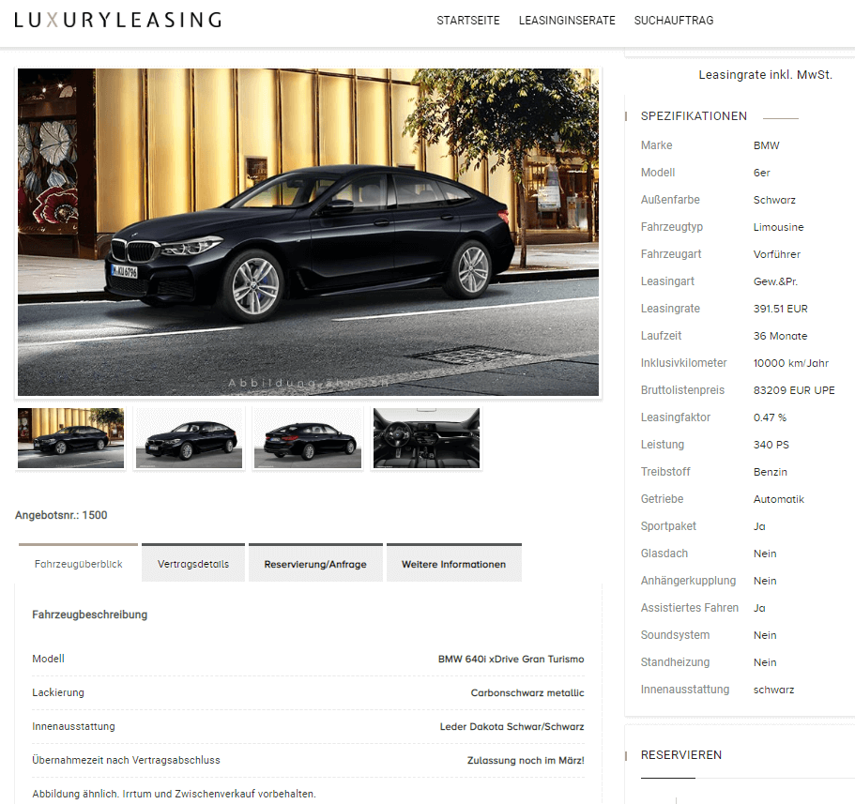Switch to Fahrzeugüberblick tab

point(78,564)
